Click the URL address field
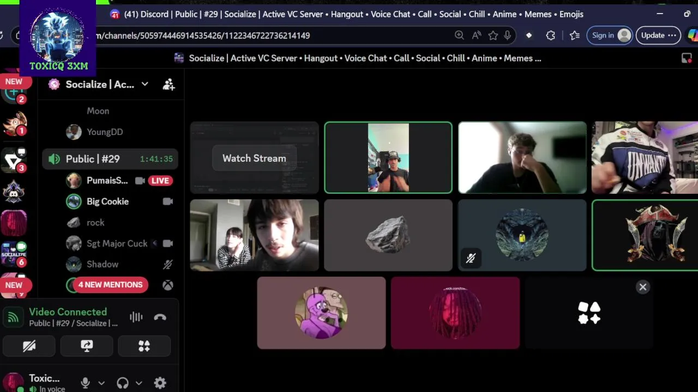Viewport: 698px width, 392px height. coord(273,35)
